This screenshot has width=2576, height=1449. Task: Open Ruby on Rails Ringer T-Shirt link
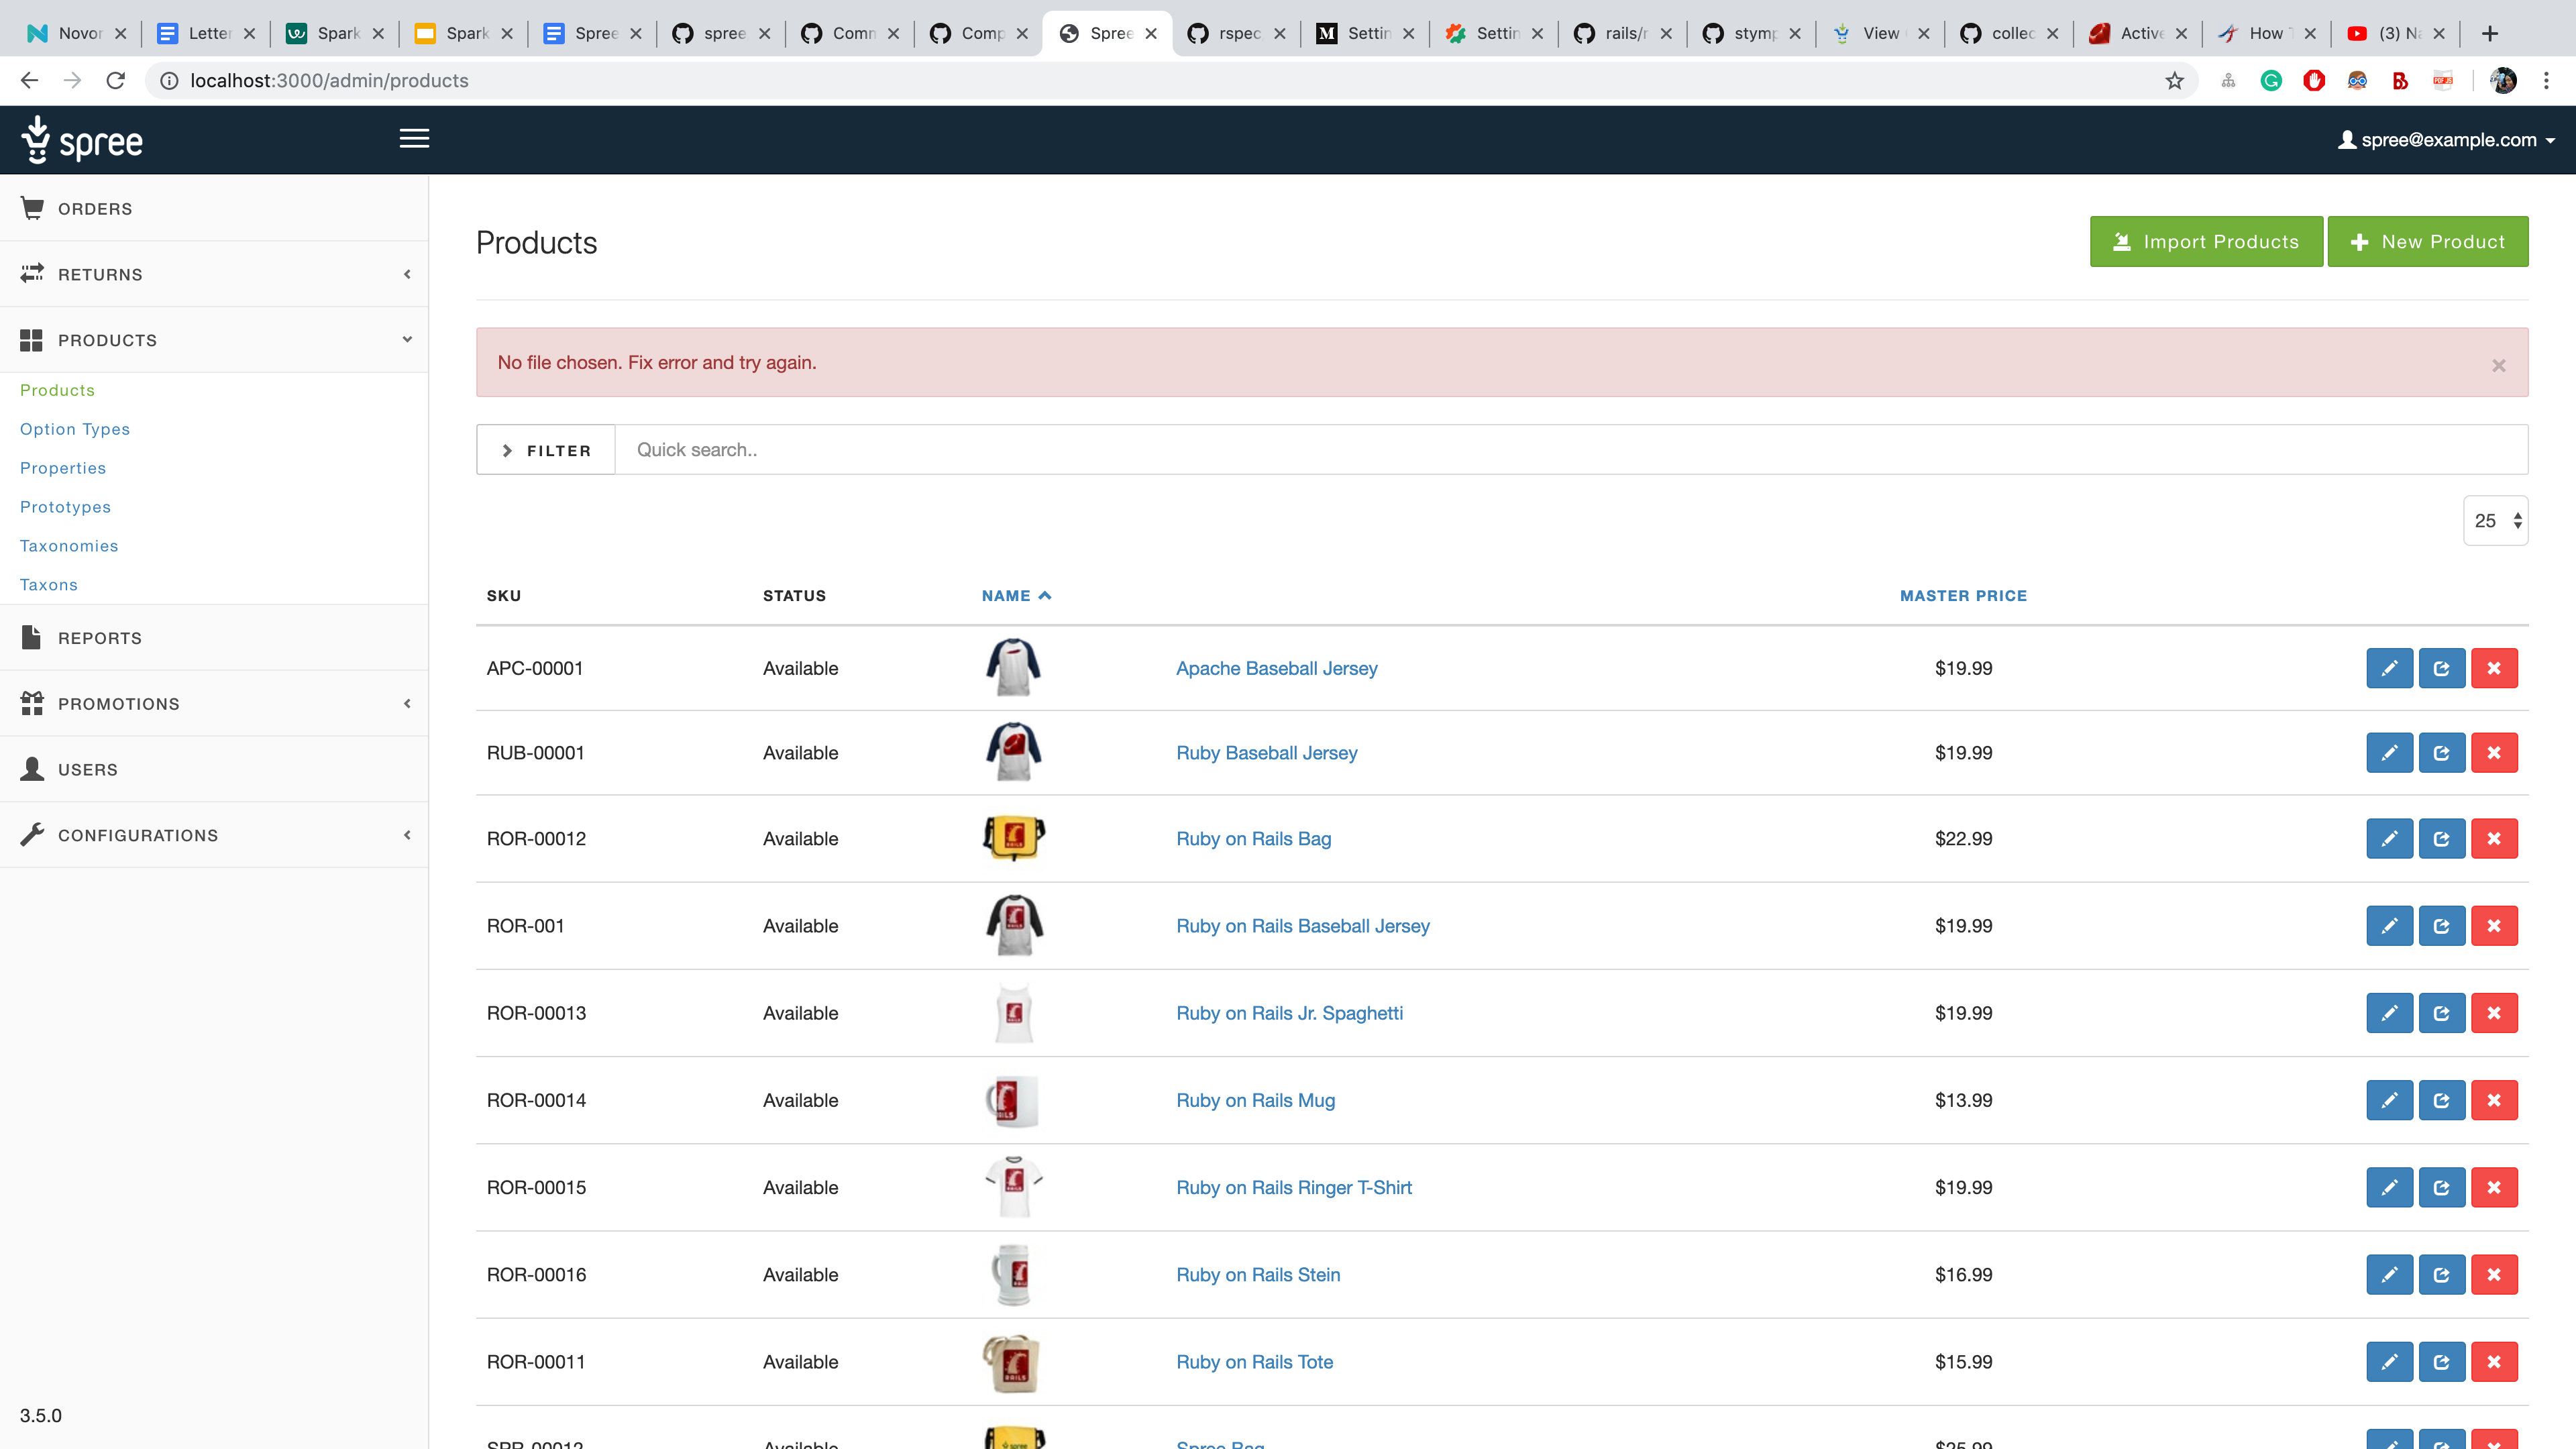coord(1294,1187)
